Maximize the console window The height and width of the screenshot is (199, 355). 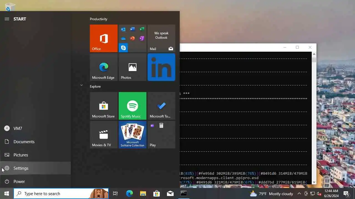(297, 47)
